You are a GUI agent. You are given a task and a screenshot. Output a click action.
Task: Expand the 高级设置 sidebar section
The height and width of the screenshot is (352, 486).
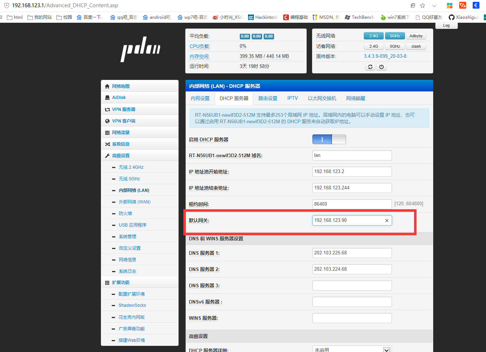121,156
